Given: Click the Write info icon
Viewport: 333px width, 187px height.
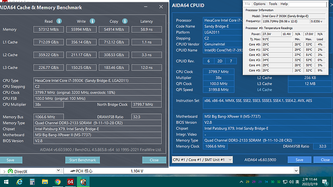Looking at the screenshot, I should [92, 21].
